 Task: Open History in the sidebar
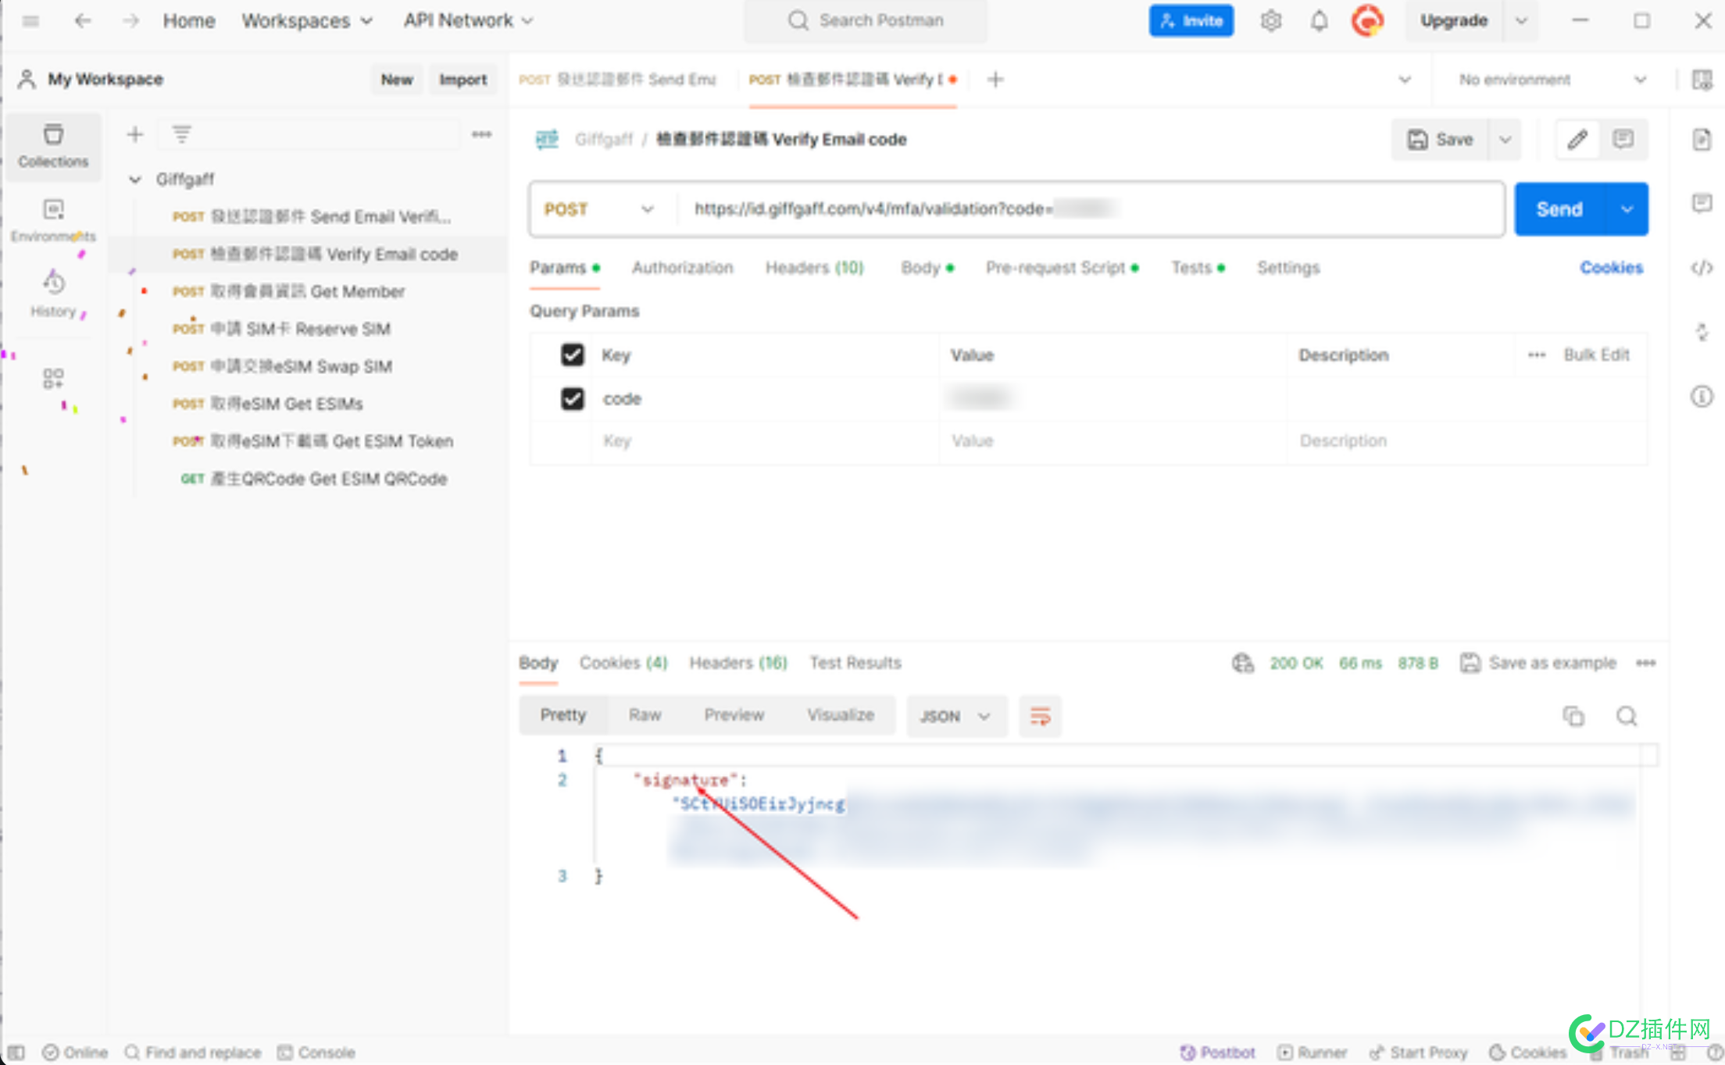53,294
